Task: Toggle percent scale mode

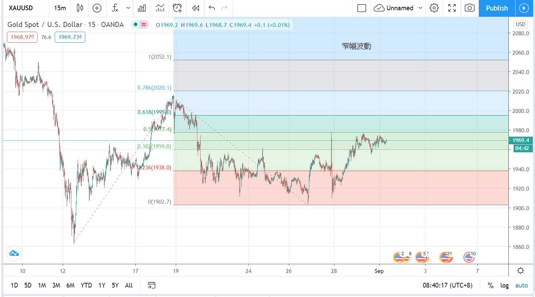Action: 491,285
